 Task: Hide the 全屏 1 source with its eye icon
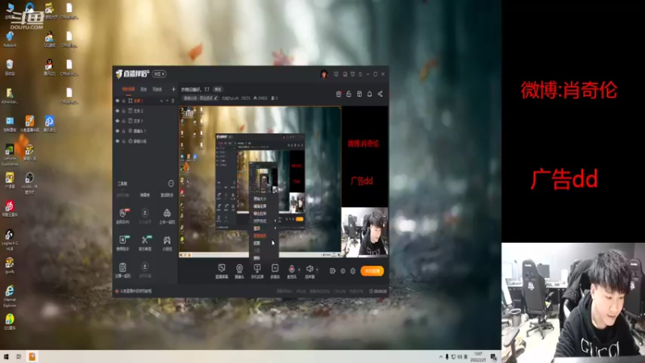pyautogui.click(x=117, y=100)
